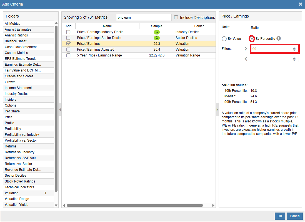
Task: Open the Price folder
Action: point(29,117)
